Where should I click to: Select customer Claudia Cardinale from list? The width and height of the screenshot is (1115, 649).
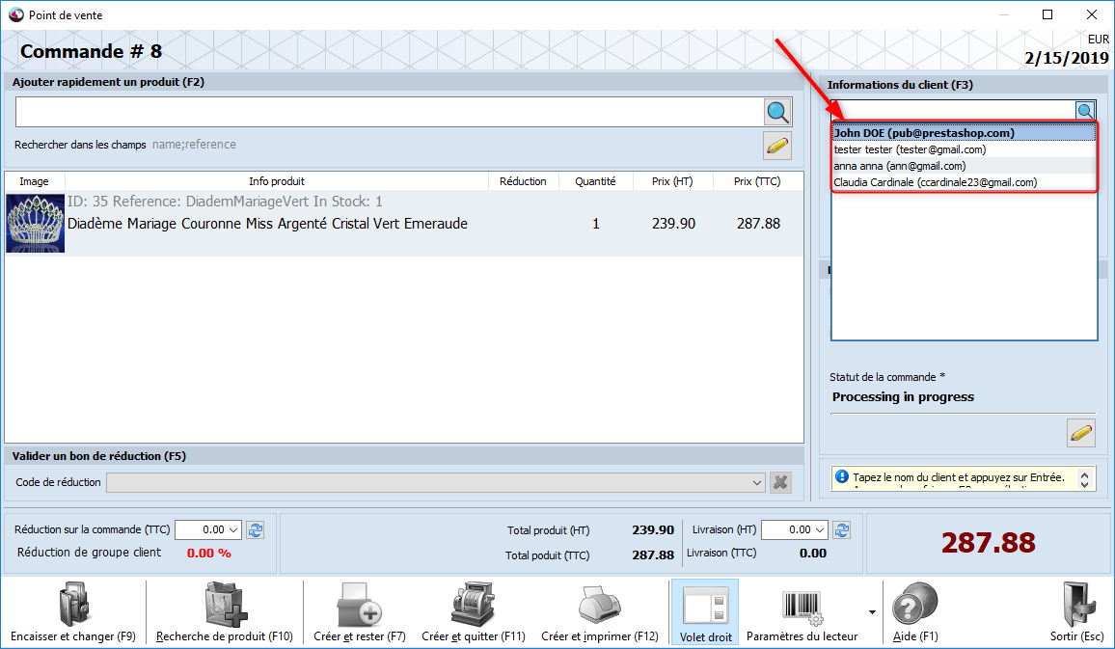[935, 182]
